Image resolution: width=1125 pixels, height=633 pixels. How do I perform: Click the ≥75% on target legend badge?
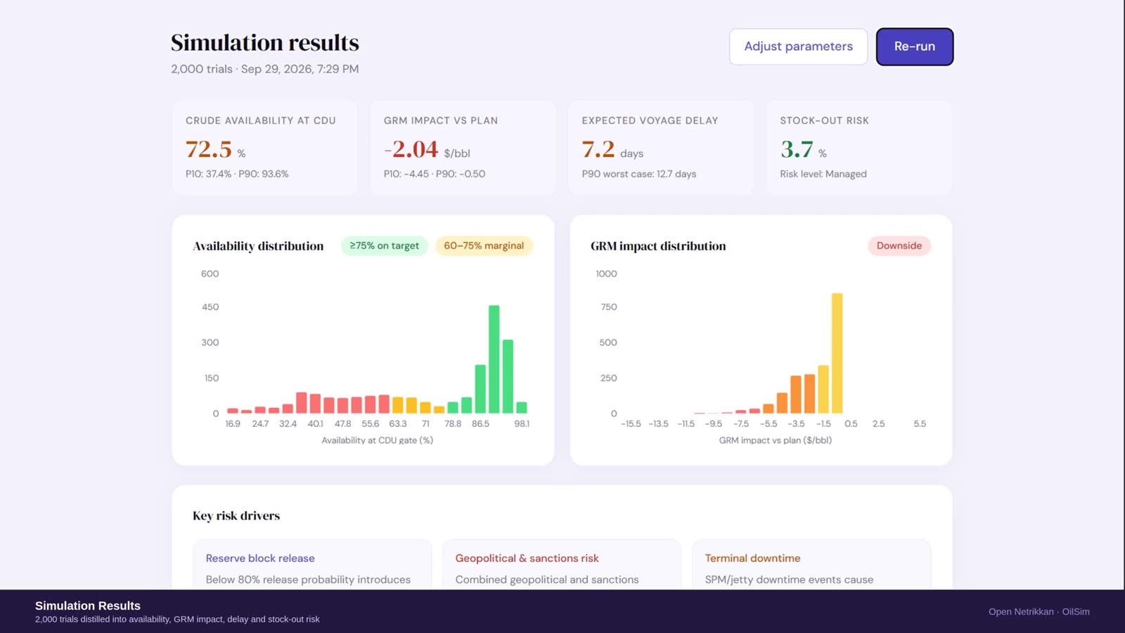pyautogui.click(x=385, y=245)
